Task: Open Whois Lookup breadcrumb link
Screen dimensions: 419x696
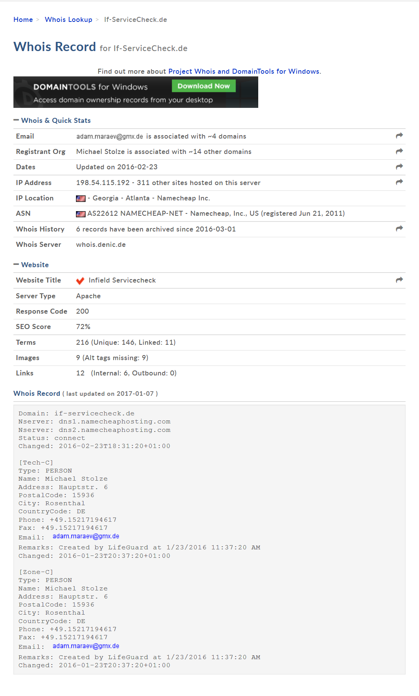Action: [x=69, y=20]
